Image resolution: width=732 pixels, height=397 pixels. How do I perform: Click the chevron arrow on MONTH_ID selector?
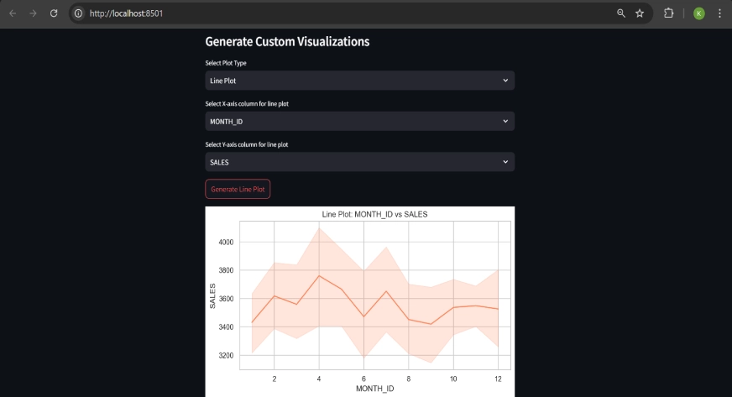point(505,122)
